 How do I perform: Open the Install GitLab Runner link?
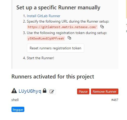(x=44, y=16)
